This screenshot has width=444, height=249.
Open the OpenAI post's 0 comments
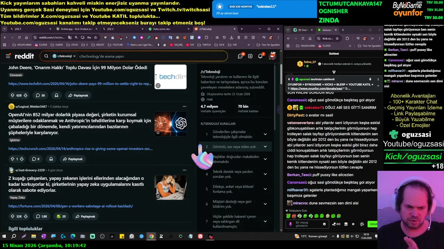pyautogui.click(x=36, y=159)
